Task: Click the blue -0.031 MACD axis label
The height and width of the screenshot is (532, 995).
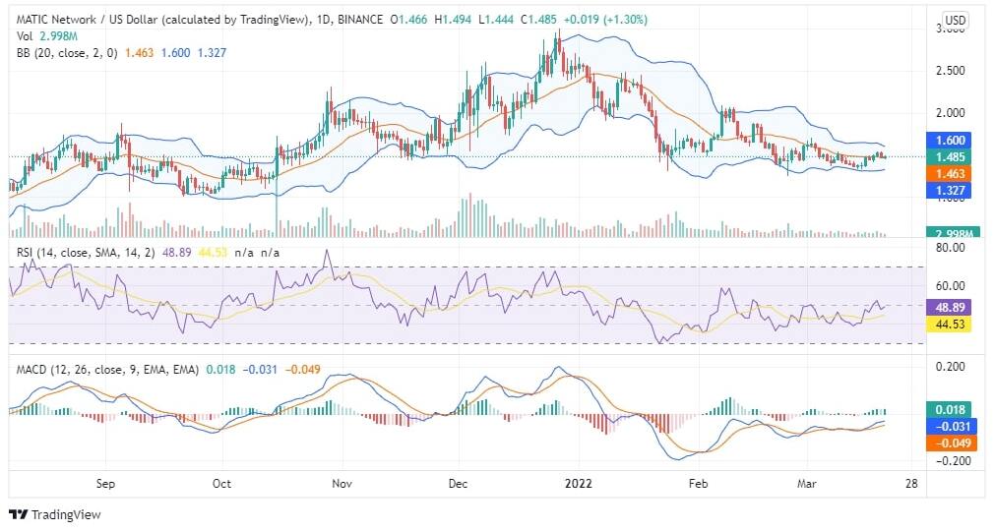Action: pyautogui.click(x=952, y=426)
